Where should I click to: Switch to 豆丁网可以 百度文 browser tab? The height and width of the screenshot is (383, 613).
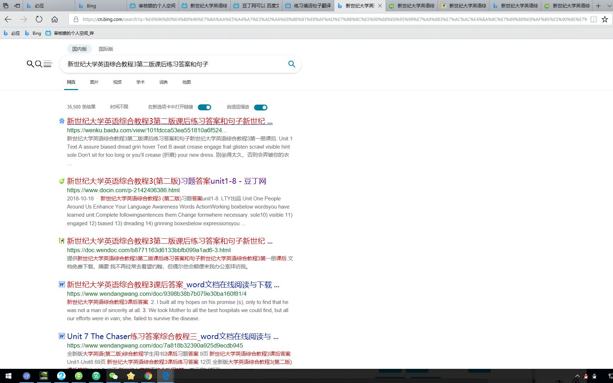tap(256, 6)
